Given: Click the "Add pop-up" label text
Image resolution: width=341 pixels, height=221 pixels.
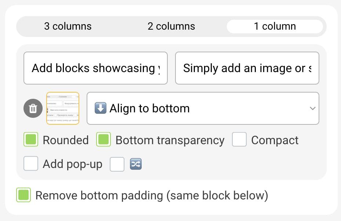Looking at the screenshot, I should (72, 164).
